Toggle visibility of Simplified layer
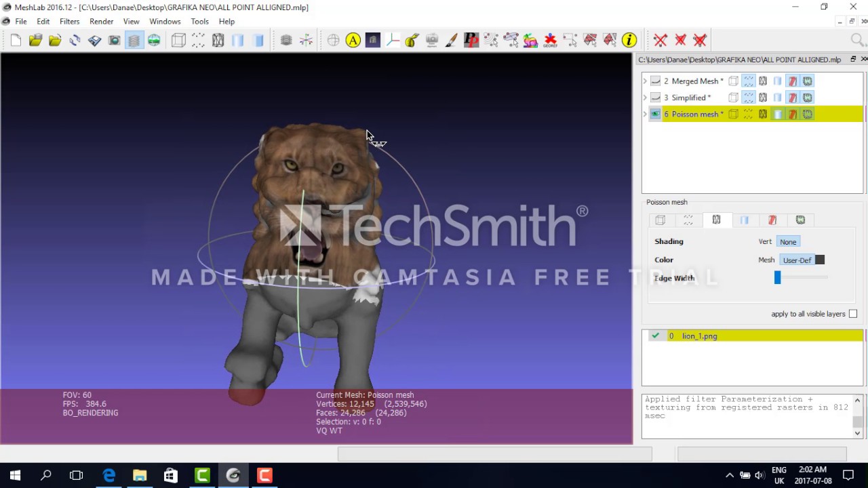This screenshot has width=868, height=488. (656, 98)
